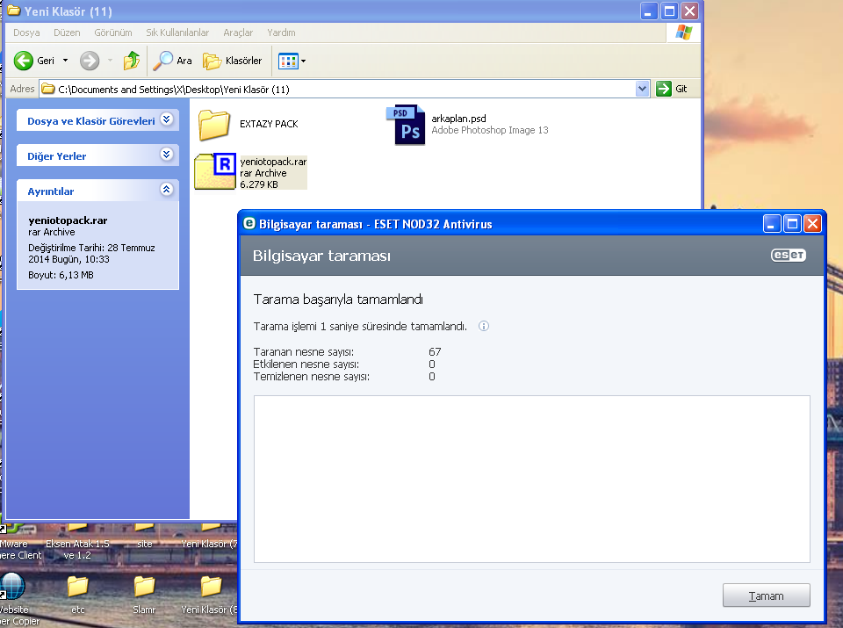
Task: Open the Yardım menu
Action: pos(281,32)
